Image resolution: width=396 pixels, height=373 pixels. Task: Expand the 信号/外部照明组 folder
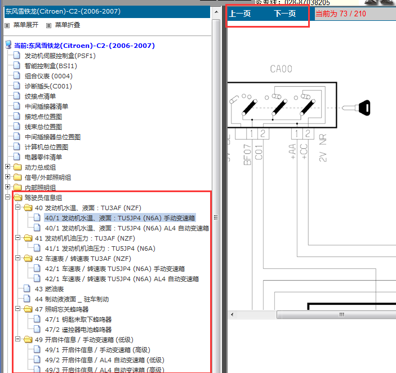(7, 176)
